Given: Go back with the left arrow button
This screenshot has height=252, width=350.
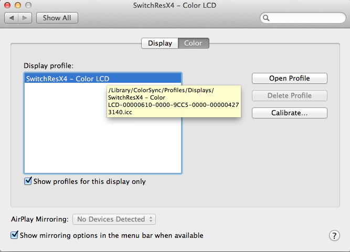Looking at the screenshot, I should 12,18.
